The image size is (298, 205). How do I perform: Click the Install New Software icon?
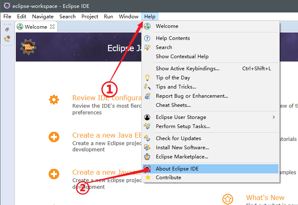pos(147,147)
